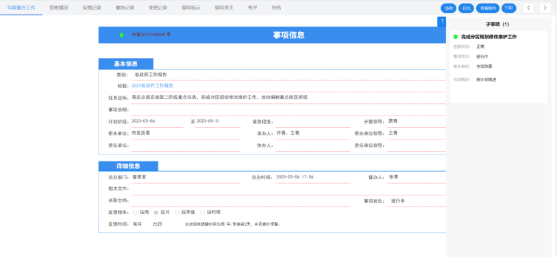Open 办结 tab
Viewport: 557px width, 257px height.
(x=276, y=8)
